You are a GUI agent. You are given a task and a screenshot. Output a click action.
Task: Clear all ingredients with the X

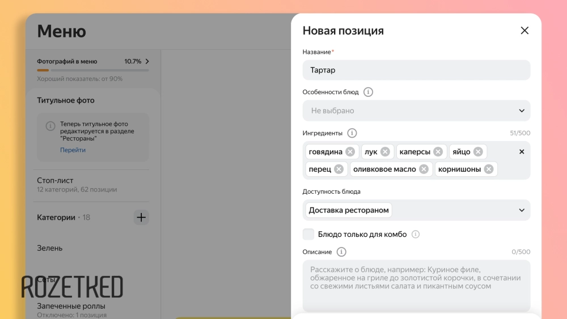(x=522, y=152)
